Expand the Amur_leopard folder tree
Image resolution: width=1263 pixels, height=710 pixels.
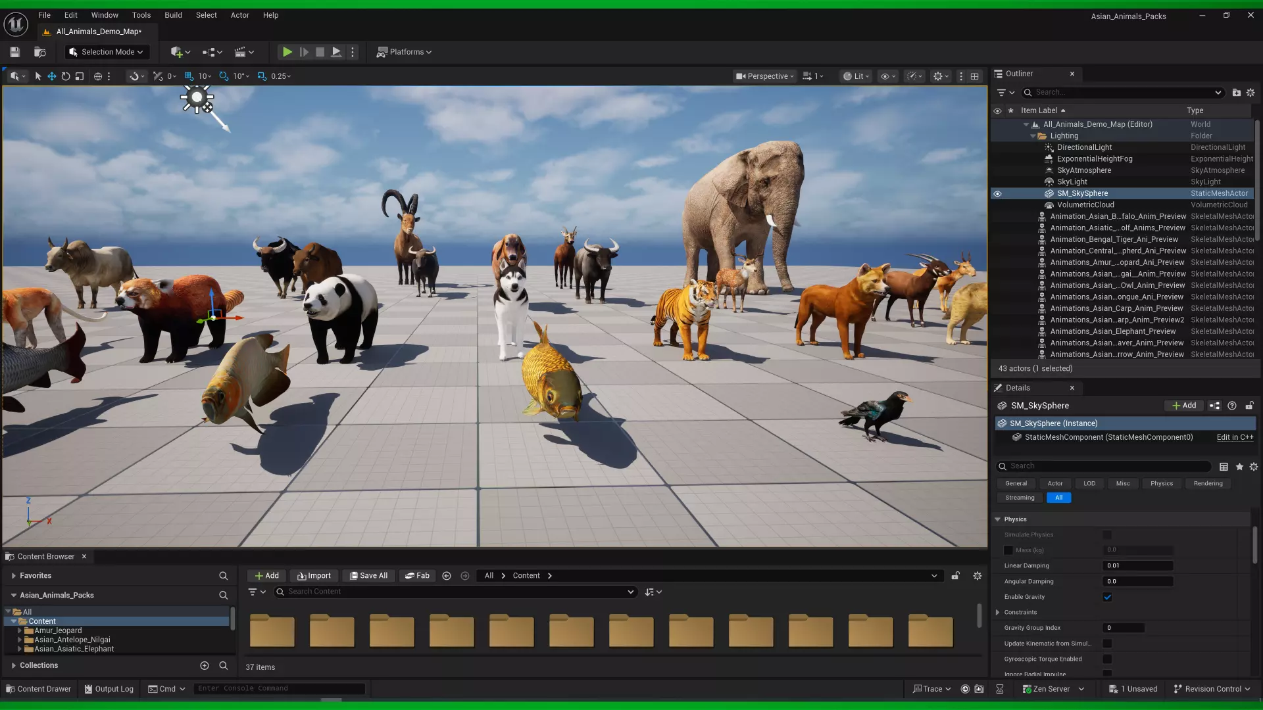tap(20, 630)
